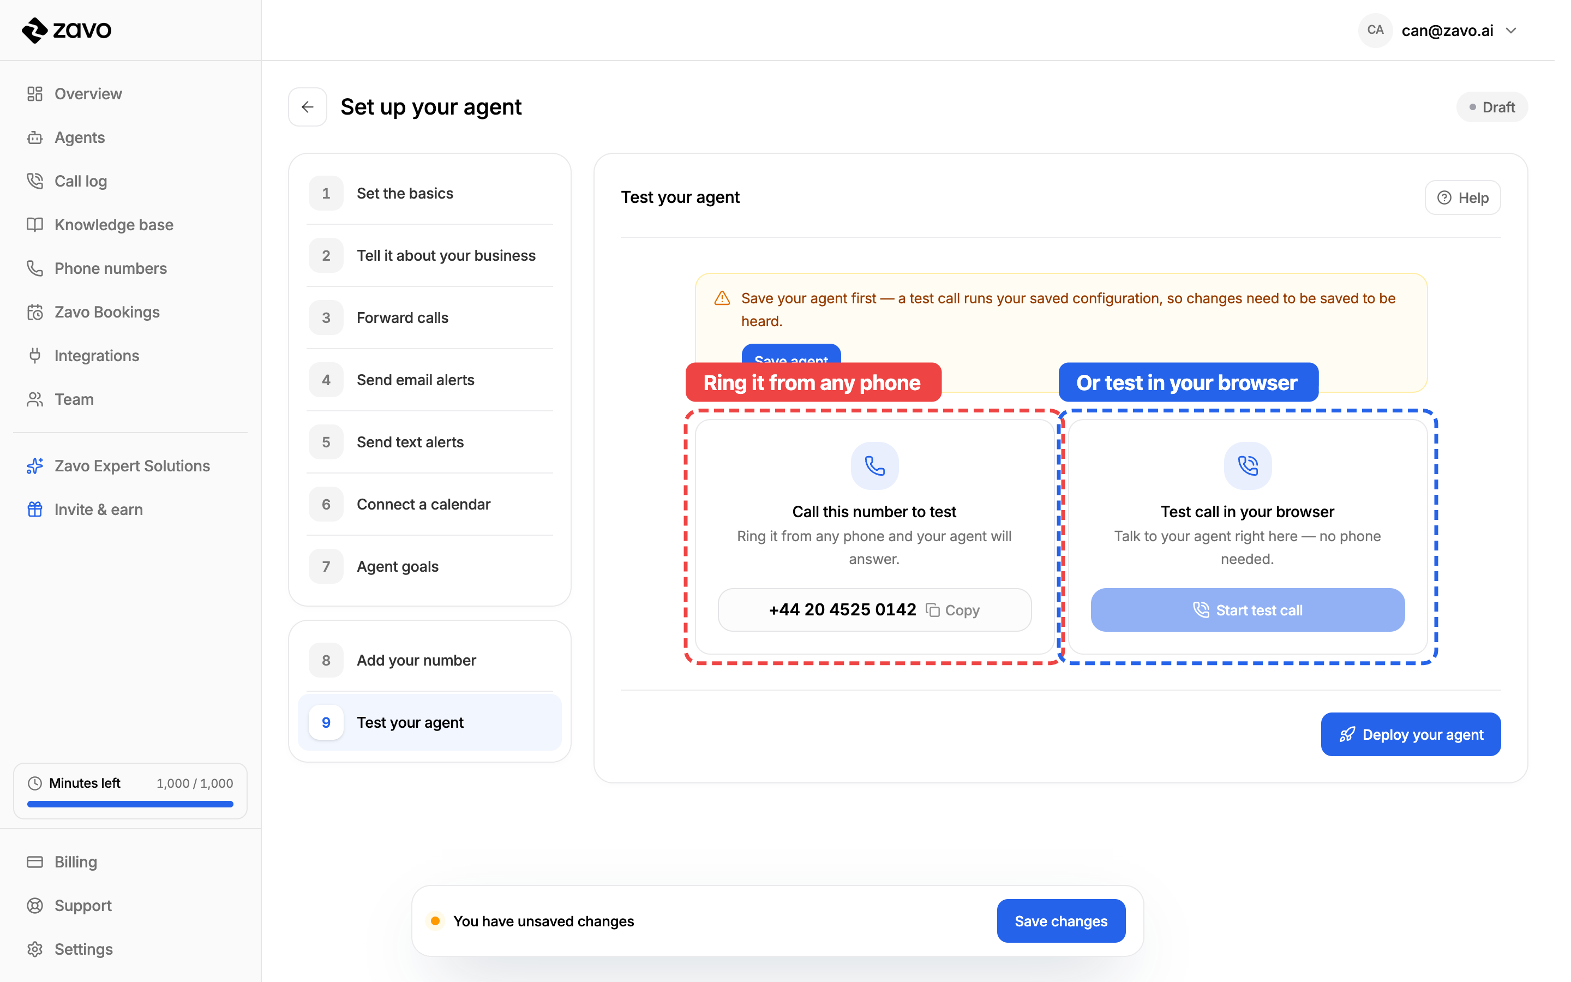This screenshot has height=982, width=1571.
Task: Click the minutes left progress bar
Action: (x=130, y=804)
